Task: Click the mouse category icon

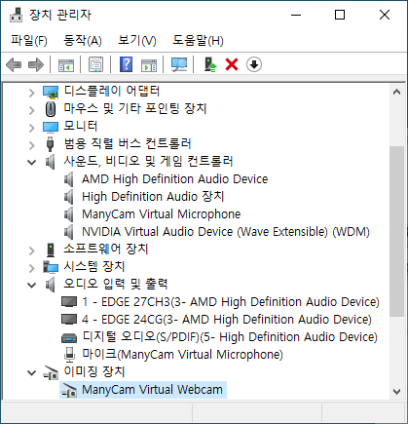Action: 51,109
